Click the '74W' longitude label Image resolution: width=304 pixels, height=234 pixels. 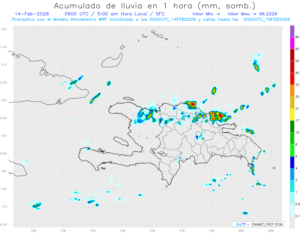click(93, 231)
